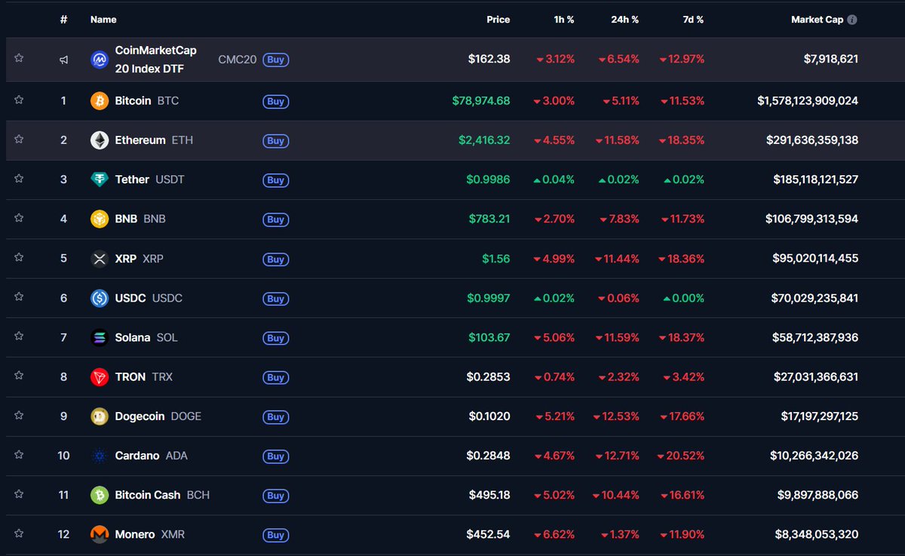Click Ethereum price $2,416.32
The height and width of the screenshot is (556, 905).
[484, 140]
